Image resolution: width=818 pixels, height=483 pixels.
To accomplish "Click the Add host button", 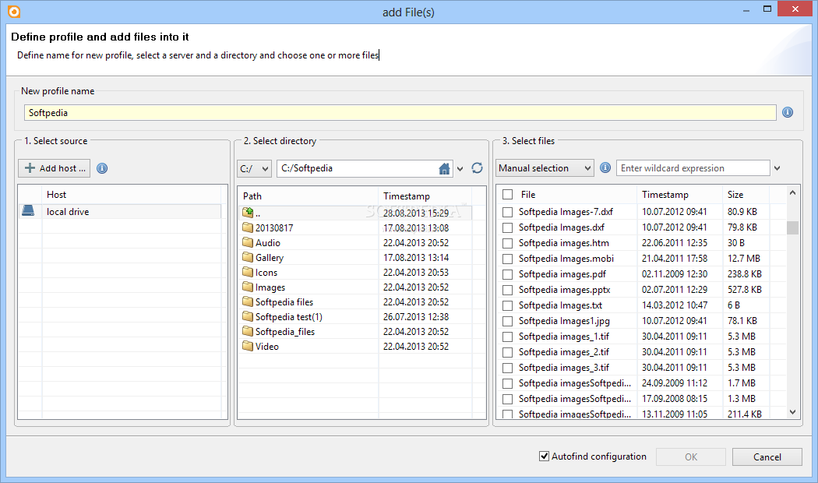I will tap(55, 168).
